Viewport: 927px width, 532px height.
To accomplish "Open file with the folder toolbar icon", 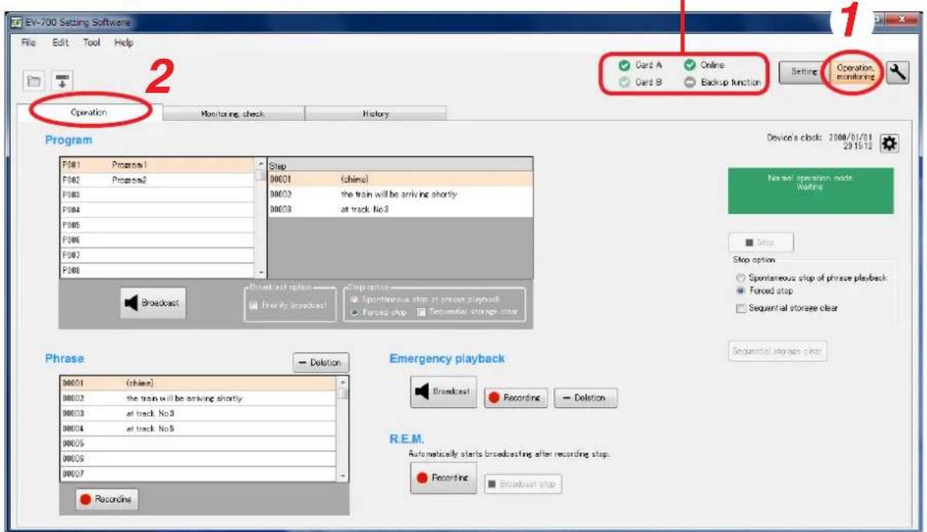I will [34, 81].
